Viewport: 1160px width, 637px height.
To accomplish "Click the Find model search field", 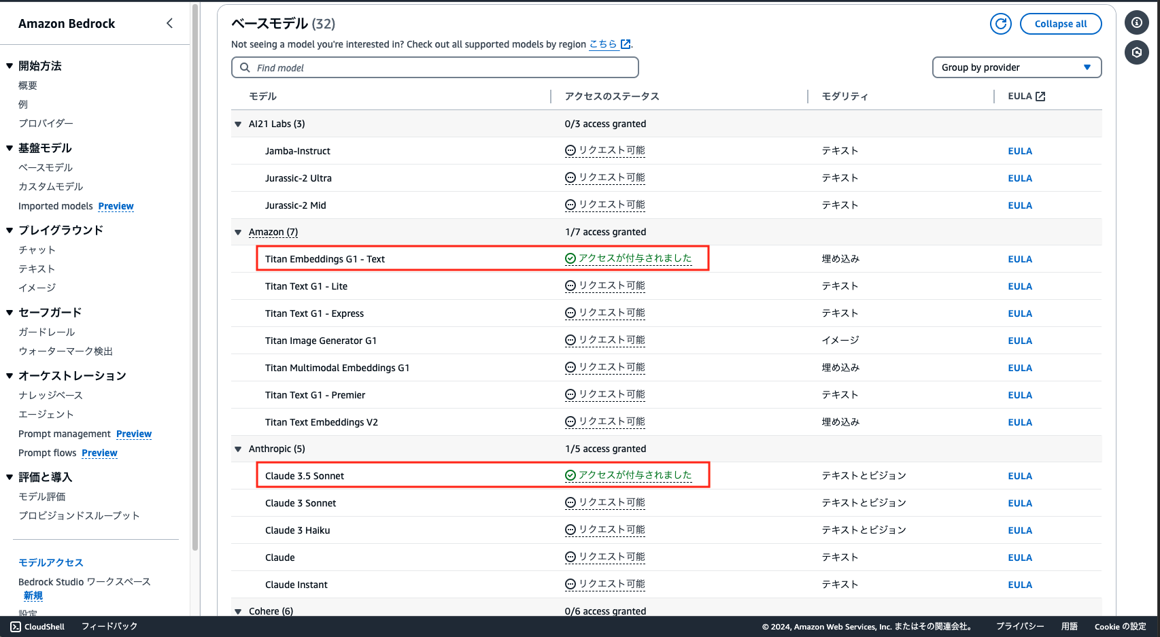I will pos(435,67).
